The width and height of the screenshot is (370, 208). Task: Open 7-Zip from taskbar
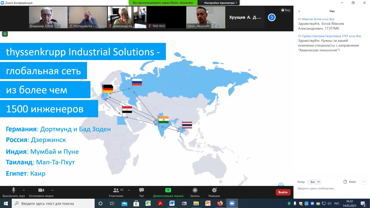point(184,203)
